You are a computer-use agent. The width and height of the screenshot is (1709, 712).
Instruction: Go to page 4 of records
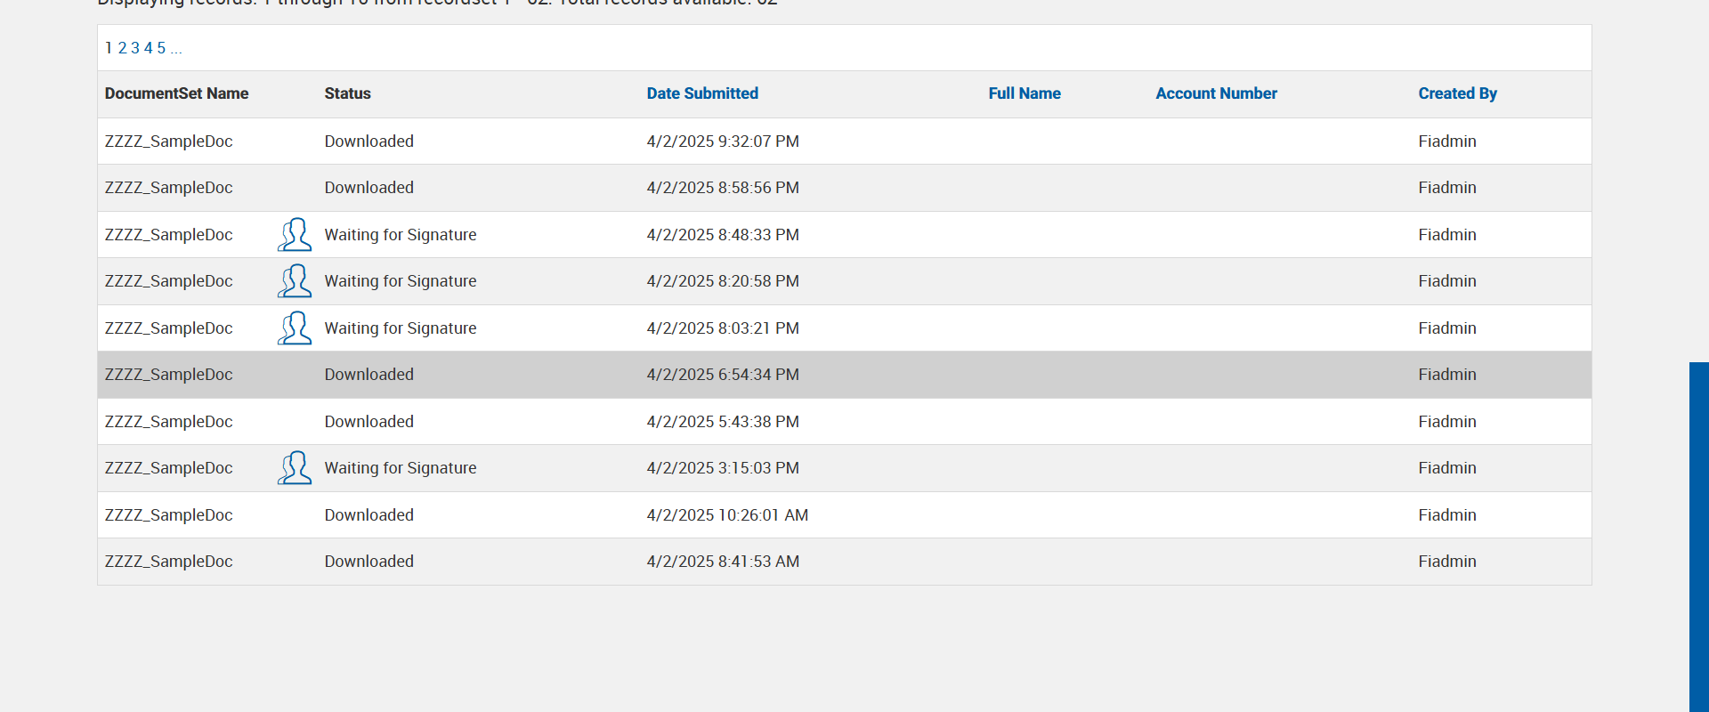(149, 48)
